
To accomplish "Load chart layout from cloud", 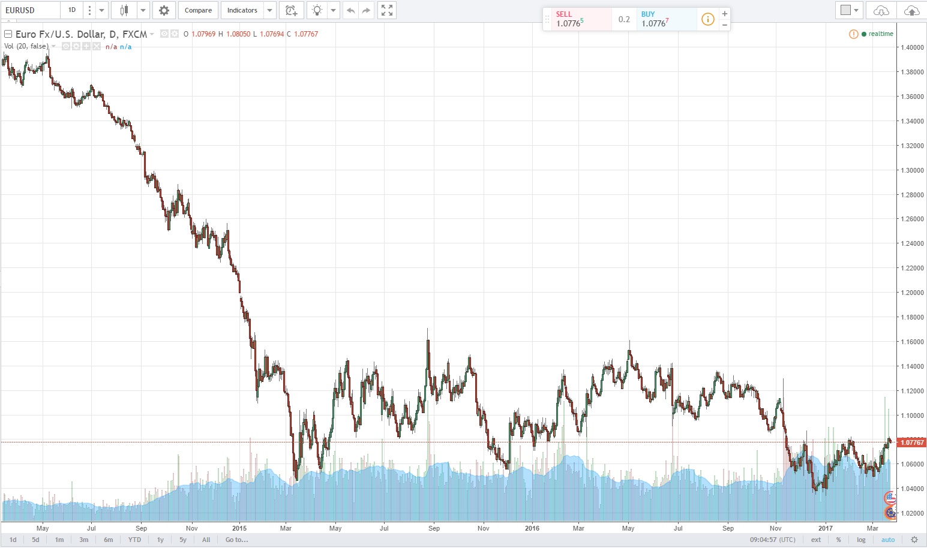I will pyautogui.click(x=881, y=10).
